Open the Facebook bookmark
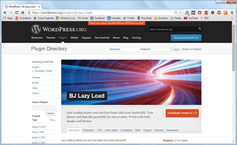 click(x=98, y=18)
